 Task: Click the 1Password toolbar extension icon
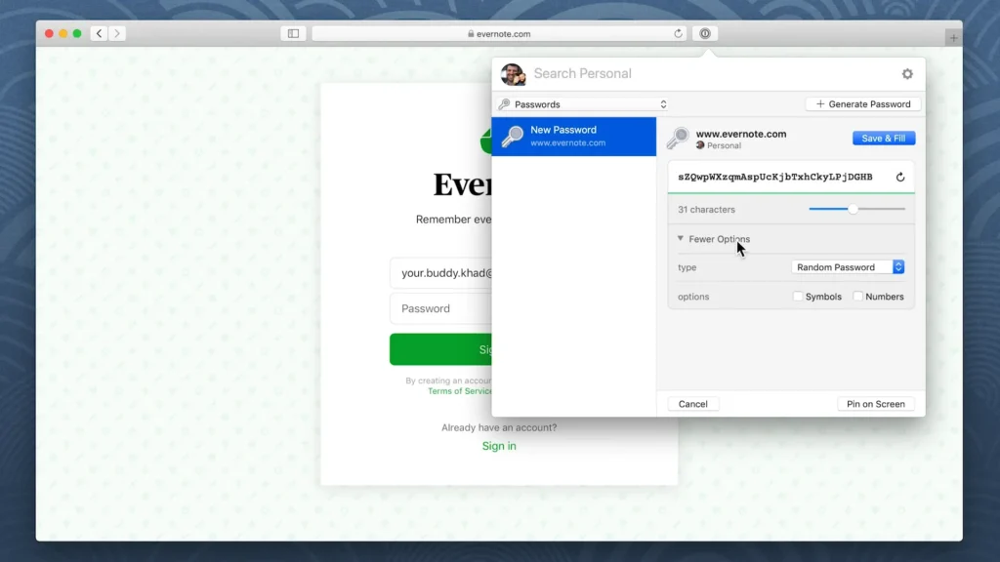click(x=705, y=34)
